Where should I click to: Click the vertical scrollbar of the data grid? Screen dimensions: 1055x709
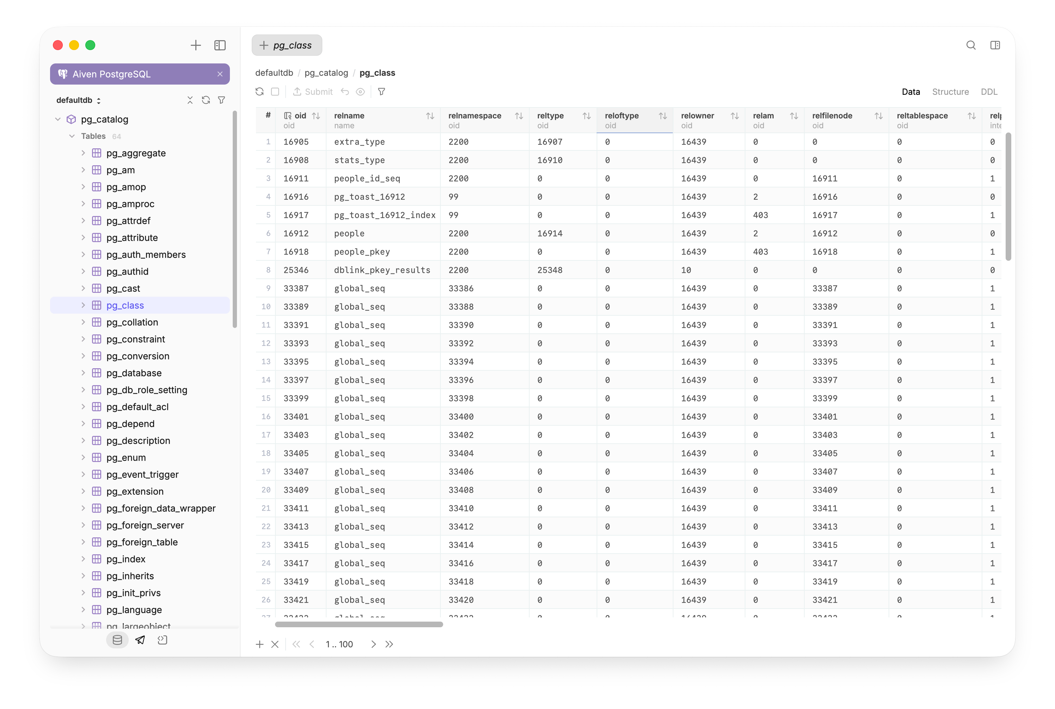coord(1008,197)
